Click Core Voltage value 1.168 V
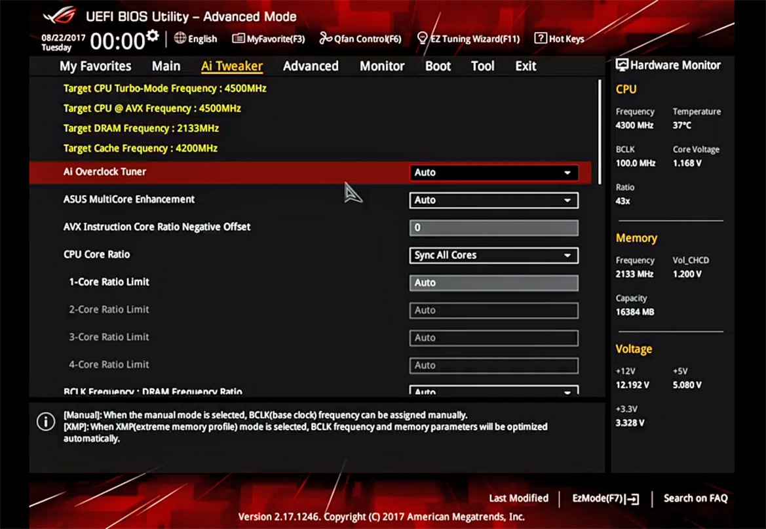This screenshot has width=766, height=529. [687, 163]
